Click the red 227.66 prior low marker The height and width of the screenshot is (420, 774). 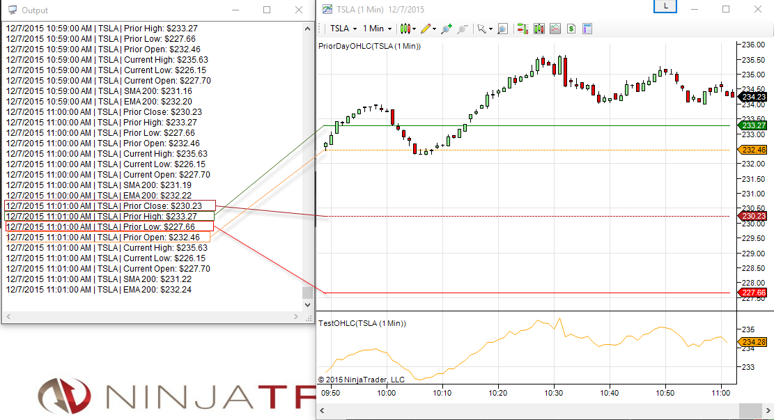pyautogui.click(x=753, y=293)
